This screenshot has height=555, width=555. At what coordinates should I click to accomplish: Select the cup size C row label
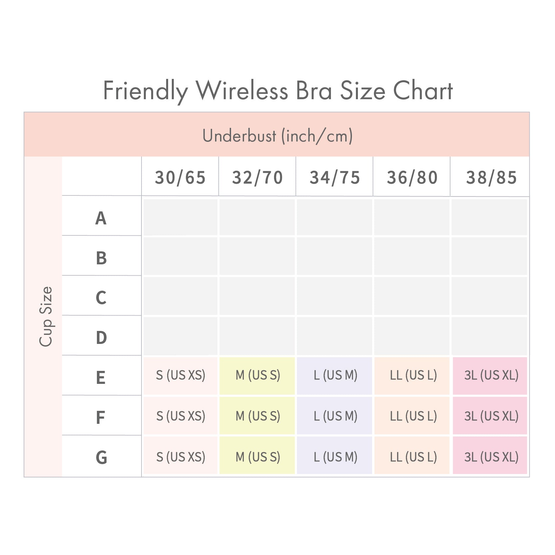tap(101, 298)
